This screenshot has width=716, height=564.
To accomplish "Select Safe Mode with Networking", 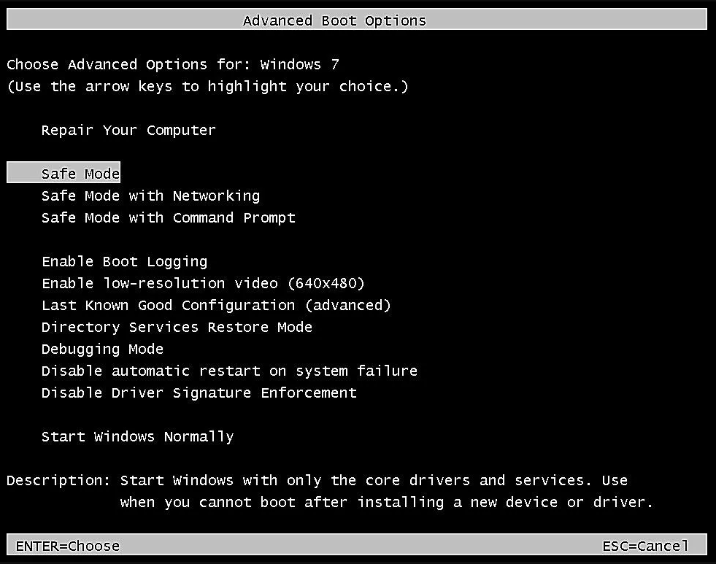I will coord(150,196).
